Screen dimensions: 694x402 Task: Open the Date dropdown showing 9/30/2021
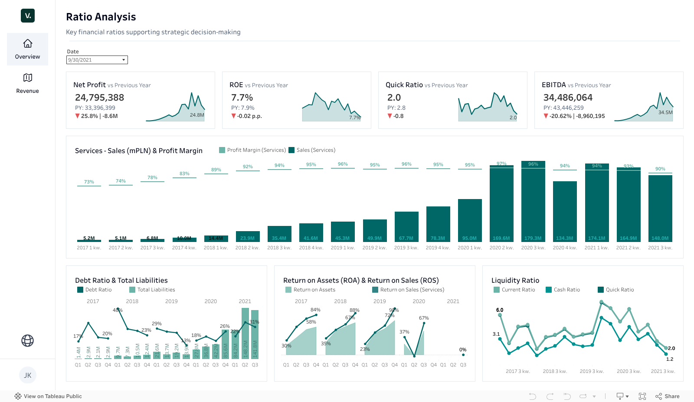click(97, 60)
